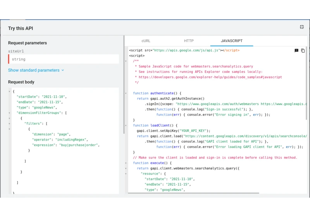Viewport: 310px width, 217px height.
Task: Click the "googleNews" type value in request body
Action: 44,107
